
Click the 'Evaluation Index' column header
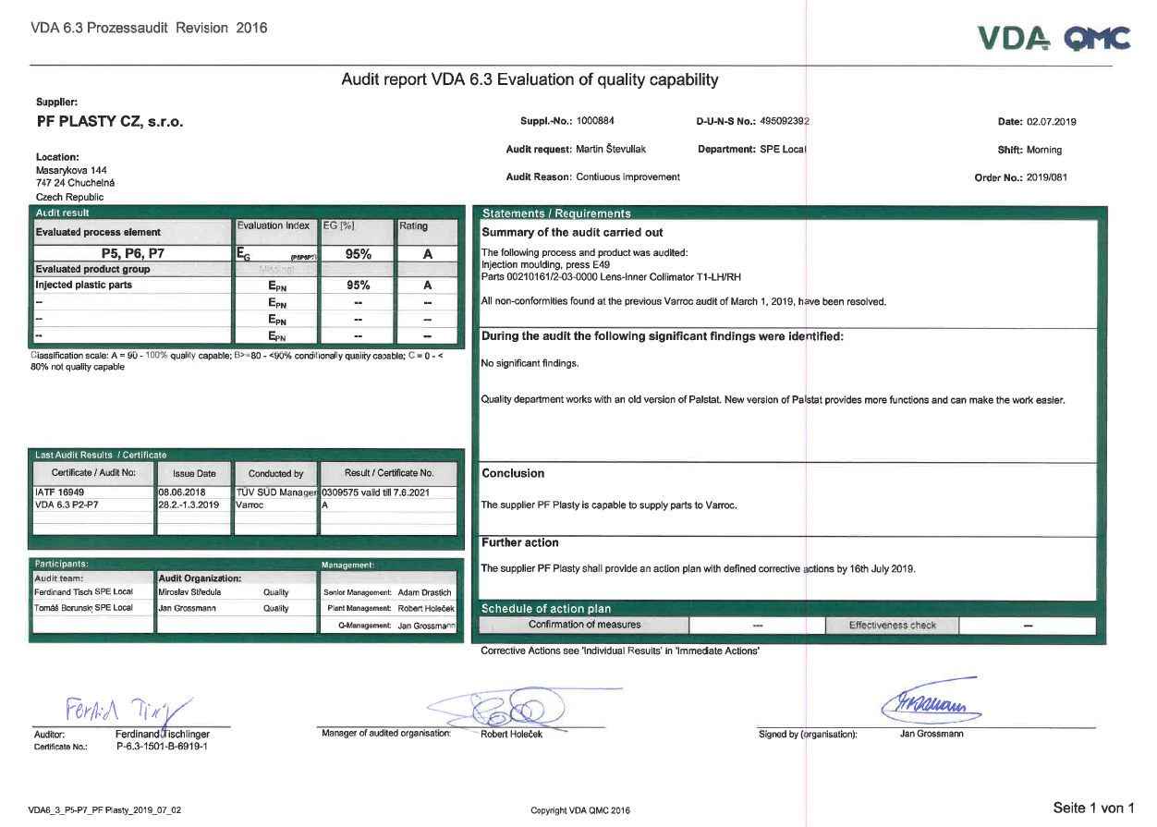(274, 225)
